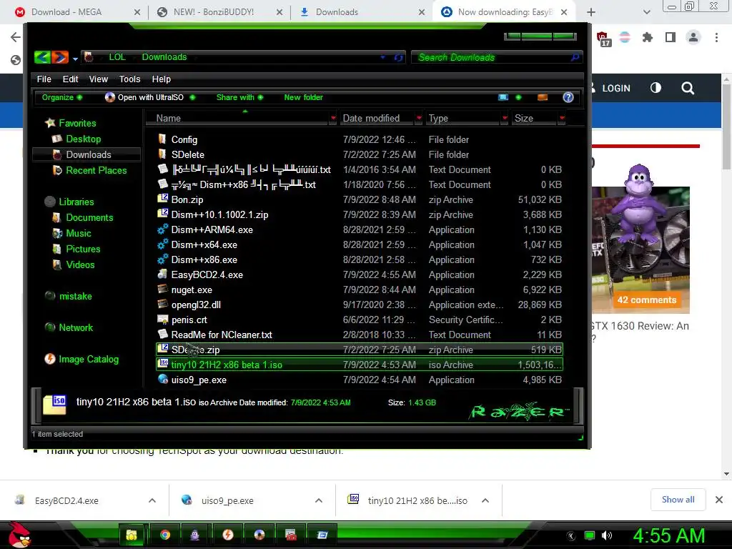
Task: Open the Tools menu
Action: (x=130, y=79)
